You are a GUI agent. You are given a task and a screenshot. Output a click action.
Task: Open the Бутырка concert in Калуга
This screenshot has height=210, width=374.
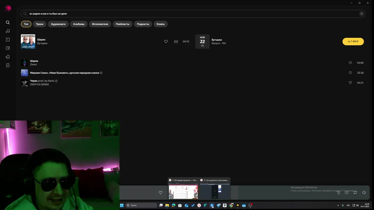217,40
